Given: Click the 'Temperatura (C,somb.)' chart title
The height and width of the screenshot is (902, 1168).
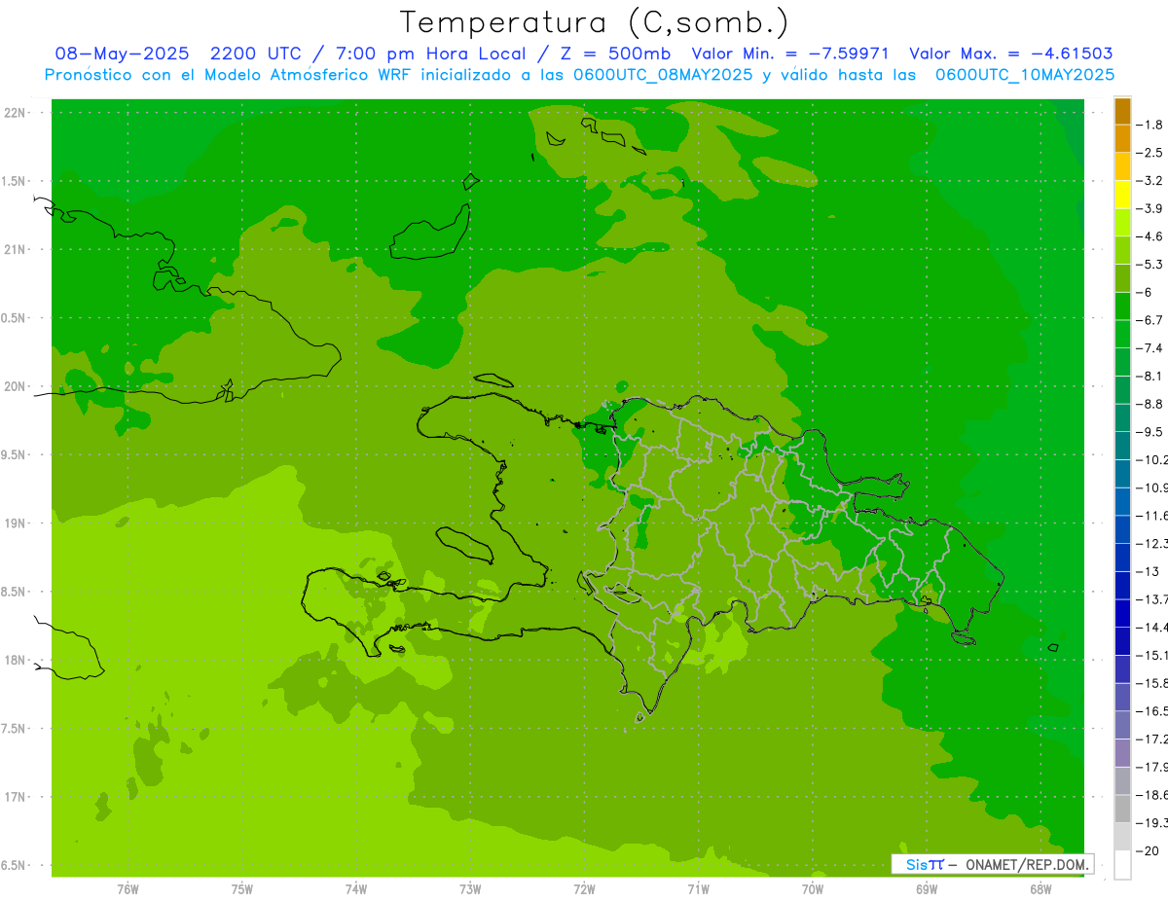Looking at the screenshot, I should click(x=595, y=22).
